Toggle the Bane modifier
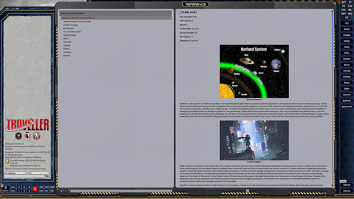 pos(13,191)
